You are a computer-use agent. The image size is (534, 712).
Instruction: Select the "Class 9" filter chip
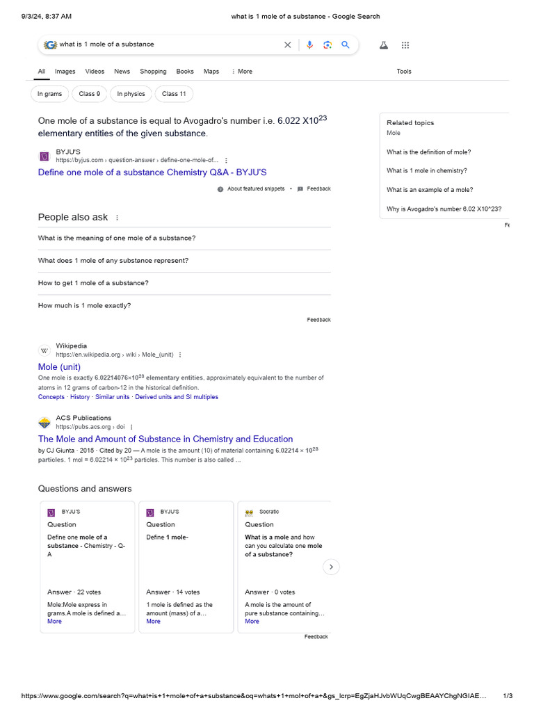90,94
